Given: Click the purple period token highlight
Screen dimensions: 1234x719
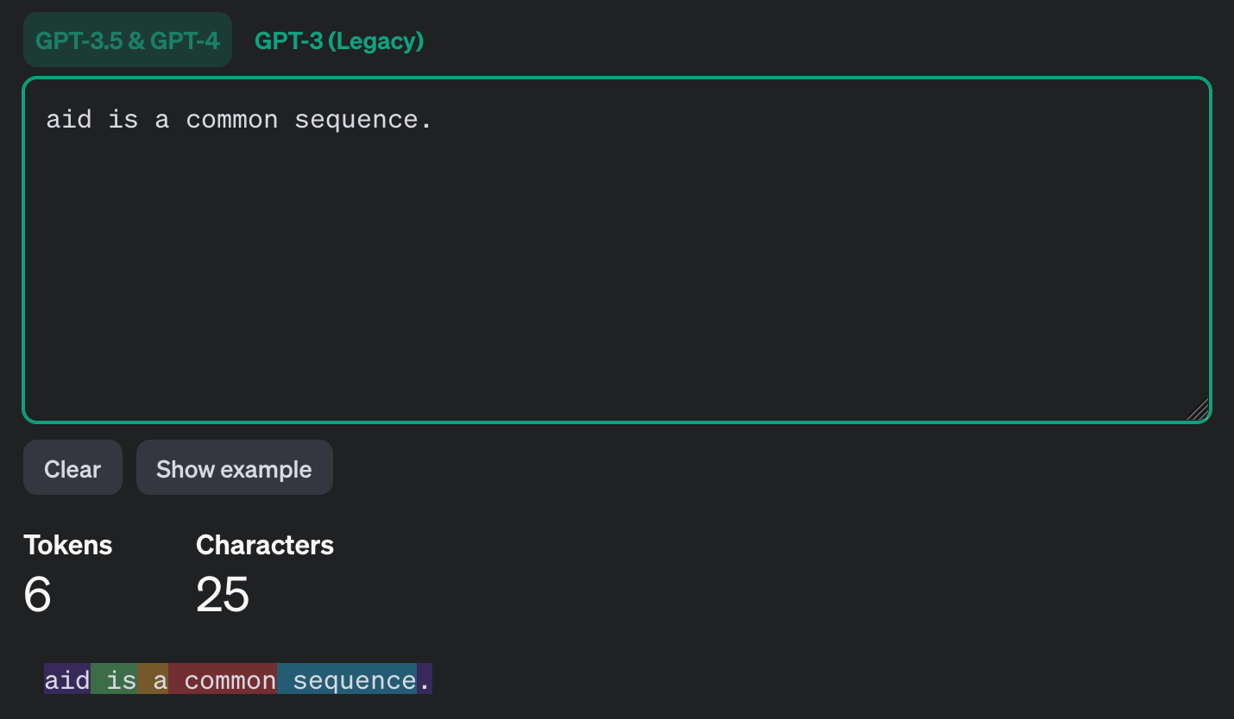Looking at the screenshot, I should pos(425,680).
